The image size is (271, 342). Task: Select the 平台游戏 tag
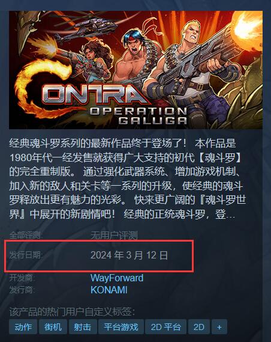[x=121, y=327]
